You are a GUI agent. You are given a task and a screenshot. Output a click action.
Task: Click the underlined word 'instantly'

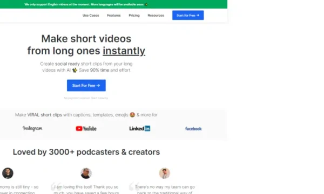click(x=124, y=51)
